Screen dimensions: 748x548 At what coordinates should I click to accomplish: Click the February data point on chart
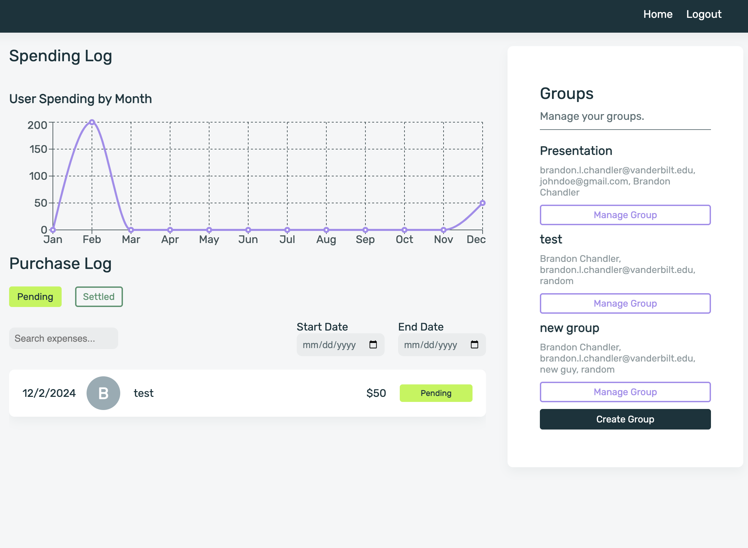(x=92, y=122)
